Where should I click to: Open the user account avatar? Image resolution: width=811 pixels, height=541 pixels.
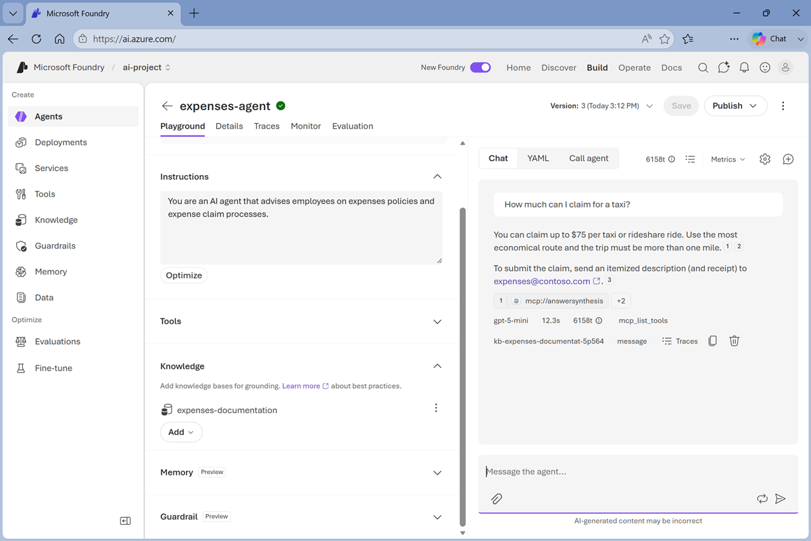785,68
